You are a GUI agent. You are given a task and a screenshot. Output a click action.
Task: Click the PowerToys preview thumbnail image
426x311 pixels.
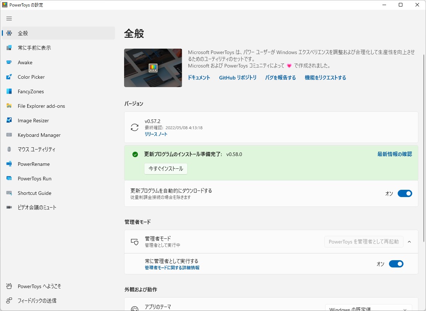[153, 67]
